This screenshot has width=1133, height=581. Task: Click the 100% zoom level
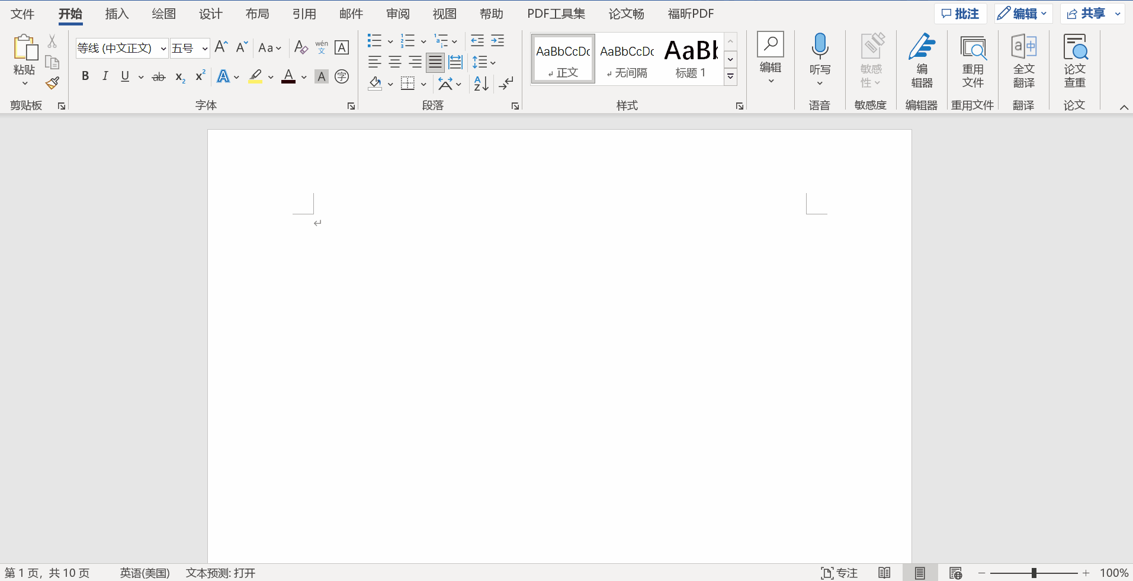pyautogui.click(x=1114, y=573)
